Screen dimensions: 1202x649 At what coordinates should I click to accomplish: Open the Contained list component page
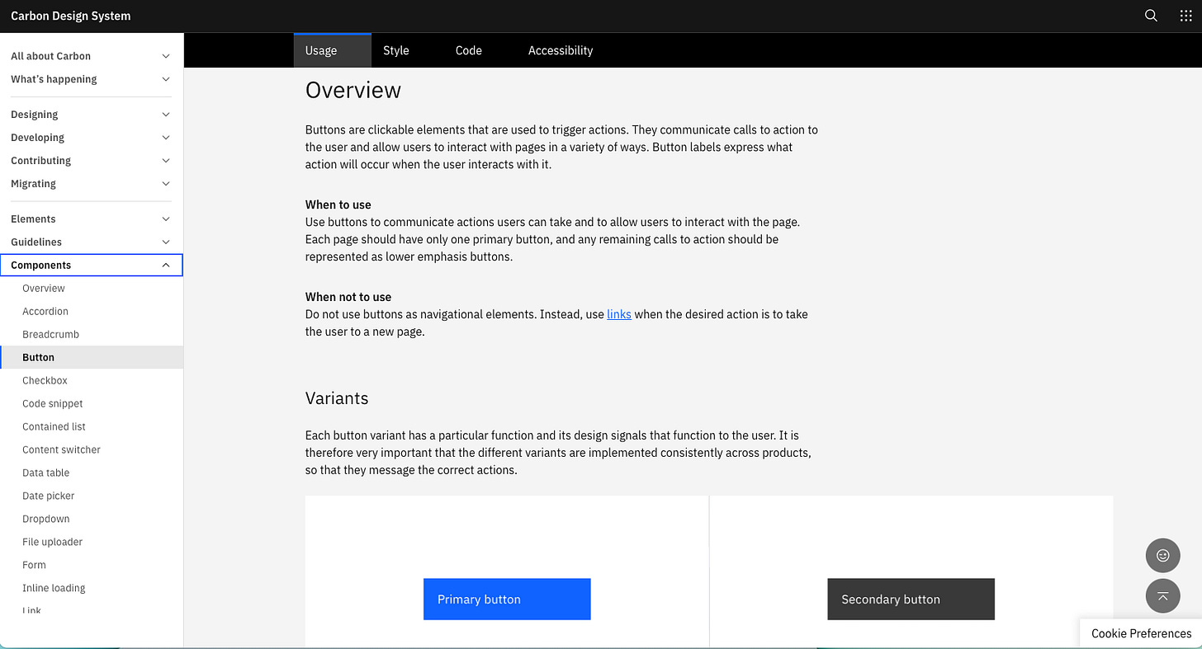tap(92, 427)
